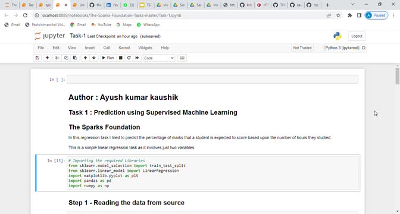This screenshot has width=400, height=214.
Task: Cut selected cells with scissors icon
Action: (57, 58)
